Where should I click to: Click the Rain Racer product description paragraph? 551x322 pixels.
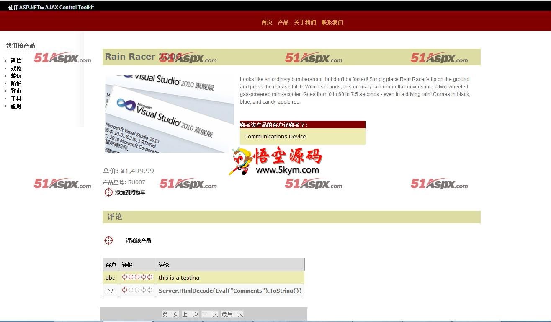tap(355, 90)
